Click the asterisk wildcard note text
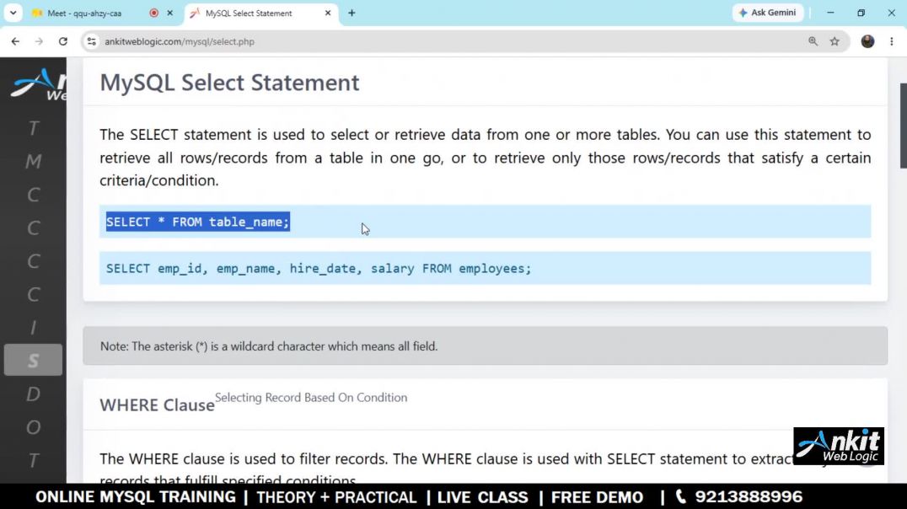The height and width of the screenshot is (509, 907). [x=269, y=346]
